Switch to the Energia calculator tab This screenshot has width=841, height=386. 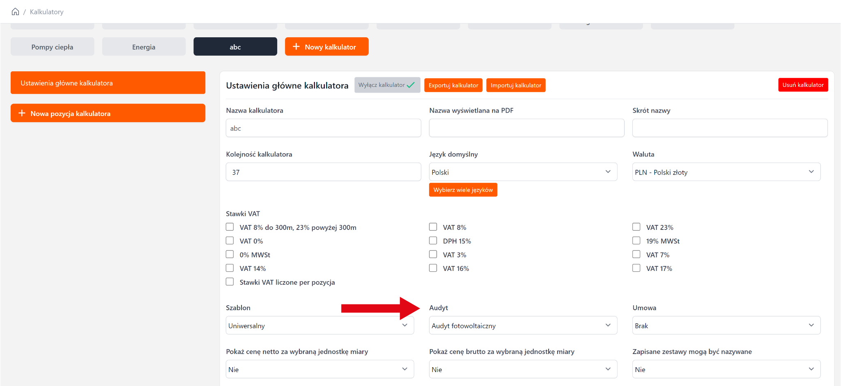144,47
